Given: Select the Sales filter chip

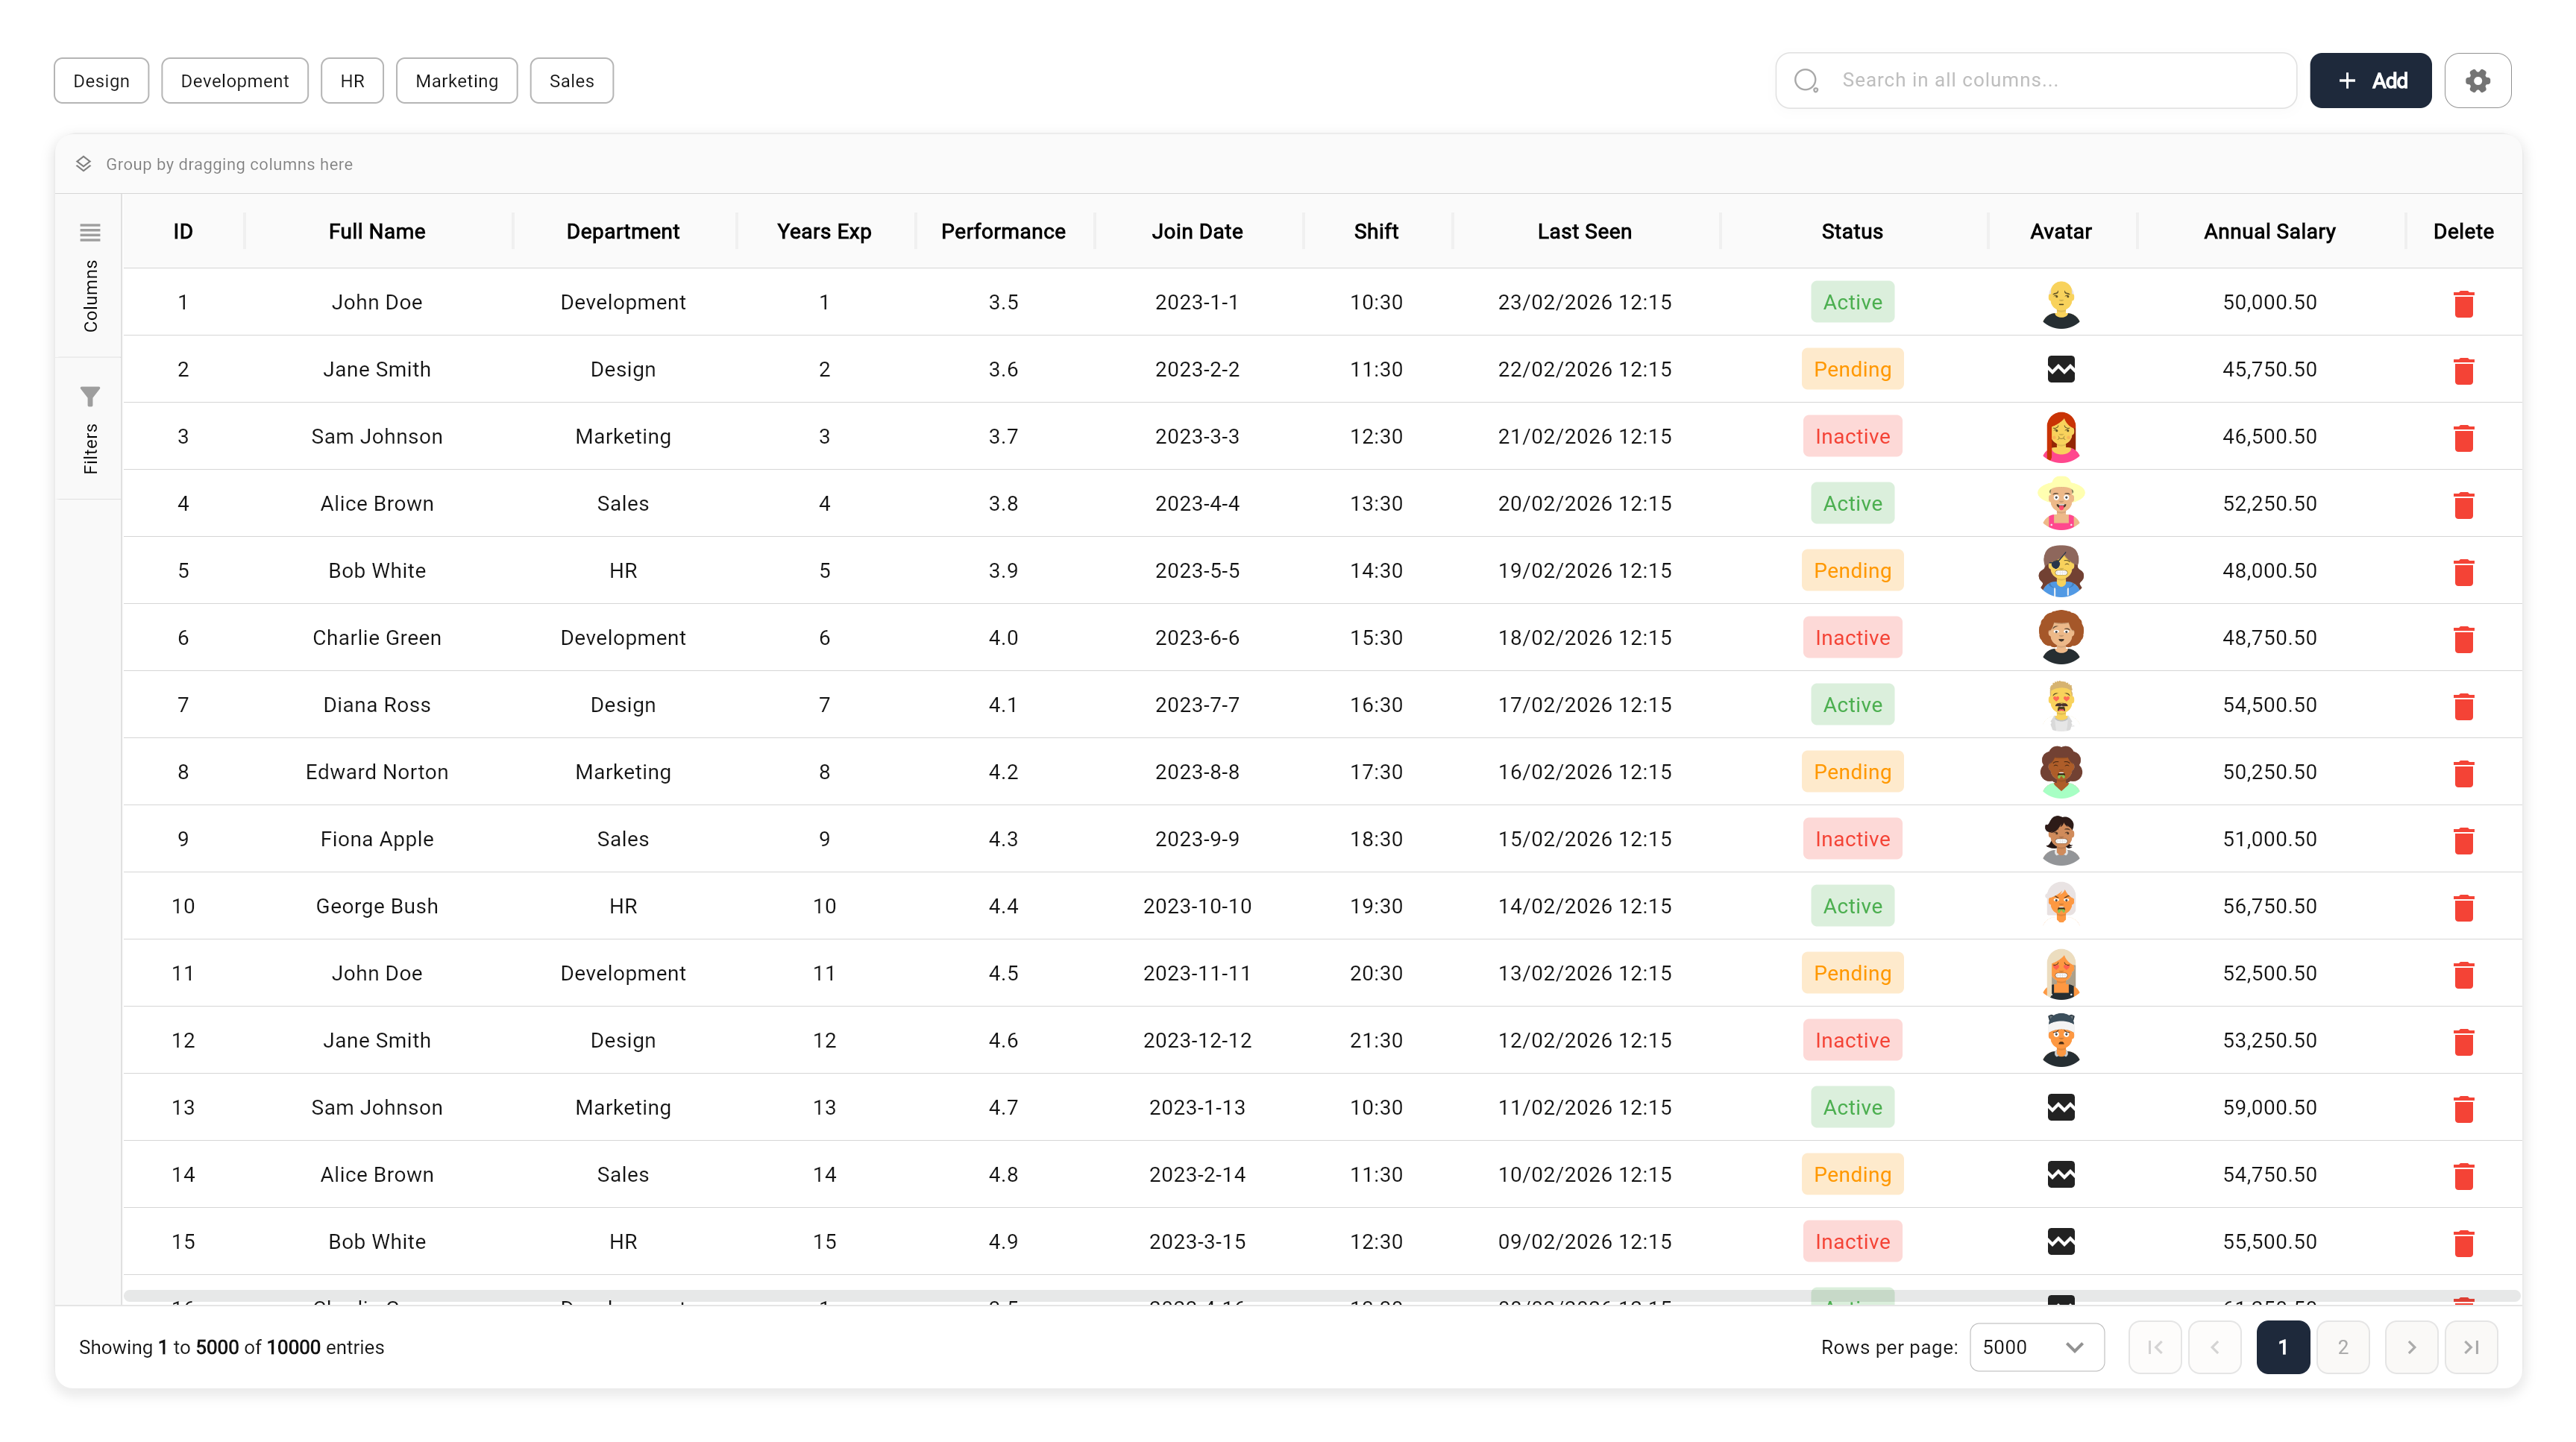Looking at the screenshot, I should pyautogui.click(x=571, y=81).
